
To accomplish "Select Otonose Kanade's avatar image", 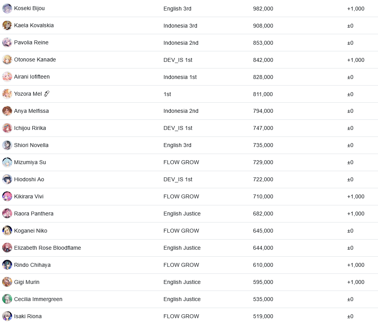I will pyautogui.click(x=7, y=60).
